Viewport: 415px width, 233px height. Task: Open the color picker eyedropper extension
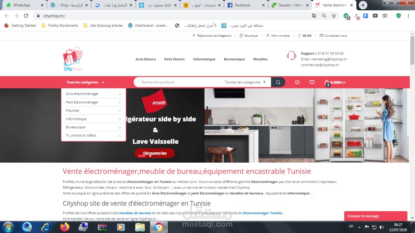pyautogui.click(x=357, y=16)
